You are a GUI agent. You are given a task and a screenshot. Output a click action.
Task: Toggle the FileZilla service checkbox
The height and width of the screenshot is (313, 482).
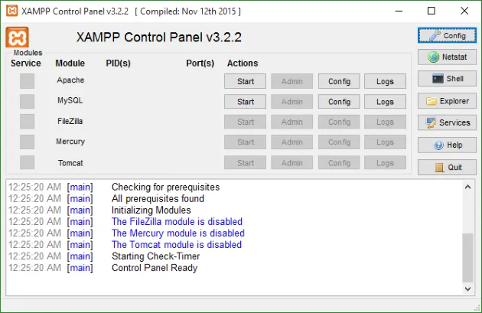click(27, 122)
